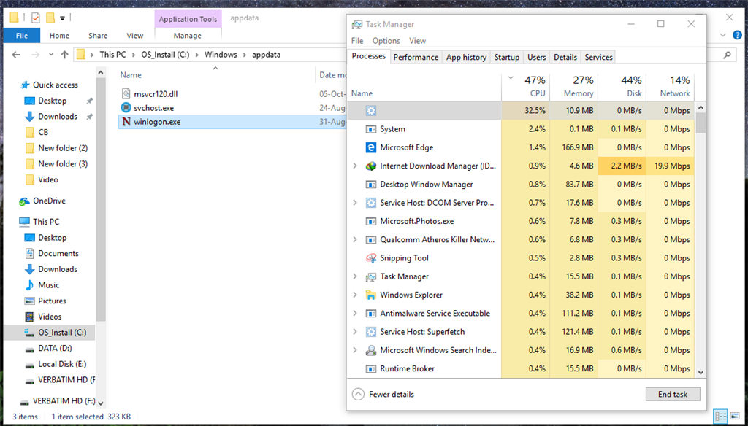The height and width of the screenshot is (426, 748).
Task: Open the View menu in Task Manager
Action: coord(417,41)
